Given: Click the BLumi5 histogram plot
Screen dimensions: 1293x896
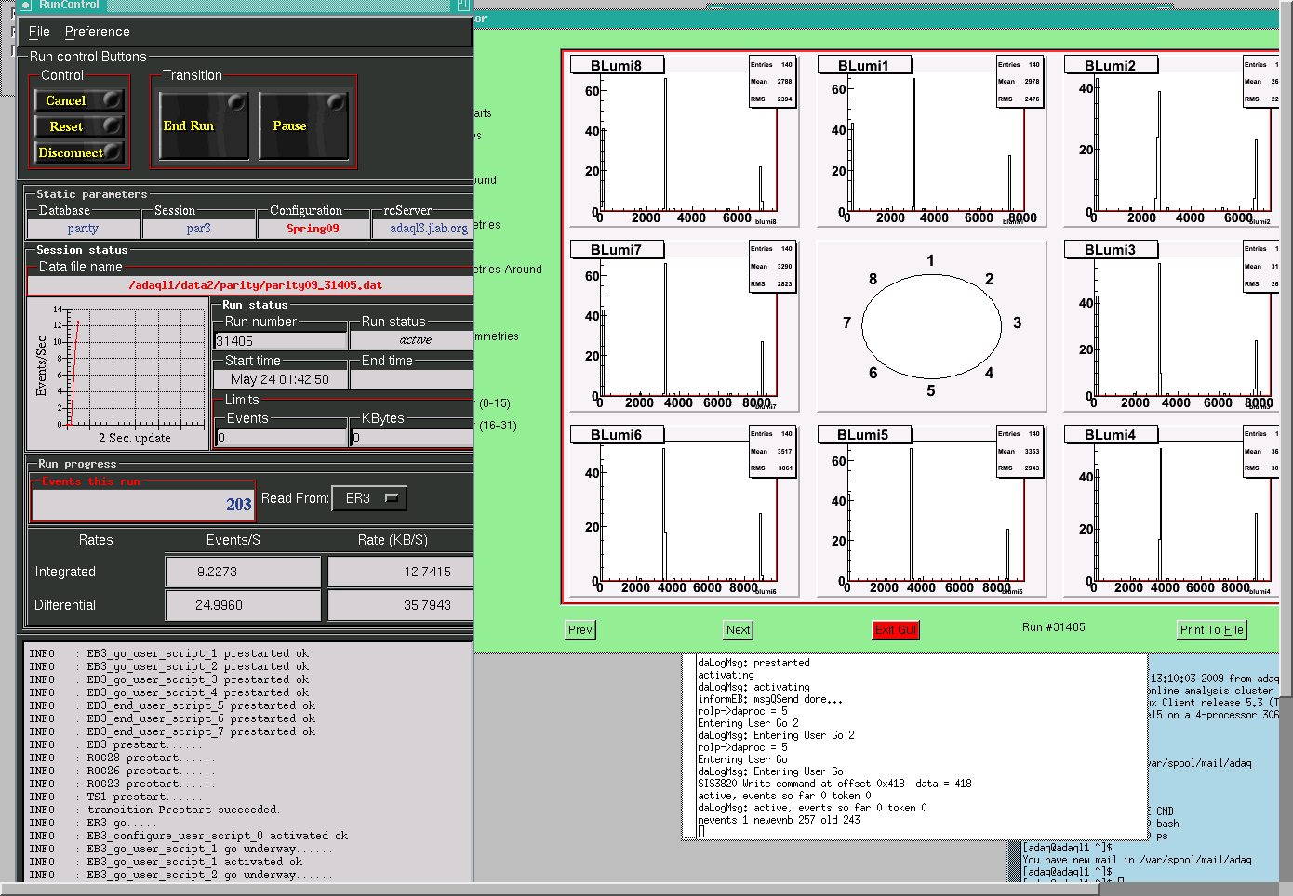Looking at the screenshot, I should click(x=931, y=510).
